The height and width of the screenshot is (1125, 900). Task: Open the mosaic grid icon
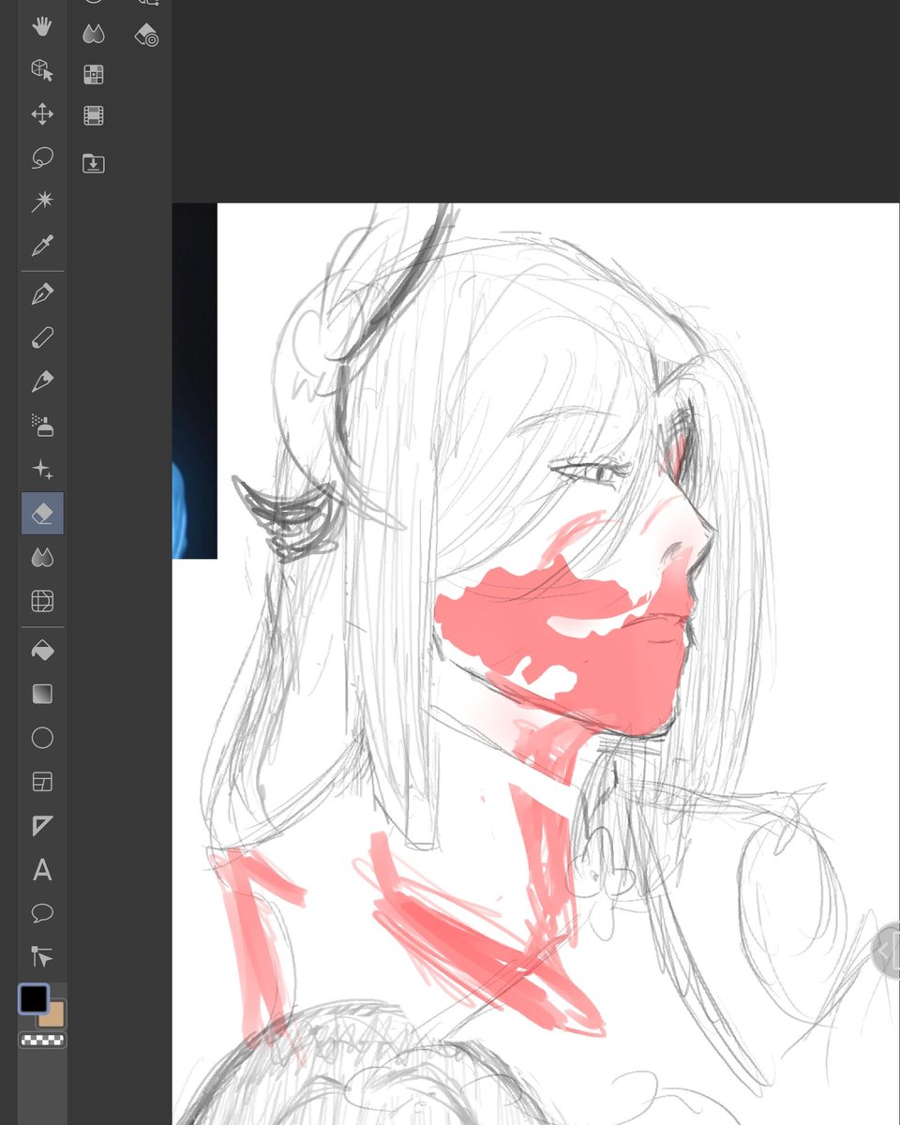pyautogui.click(x=93, y=75)
